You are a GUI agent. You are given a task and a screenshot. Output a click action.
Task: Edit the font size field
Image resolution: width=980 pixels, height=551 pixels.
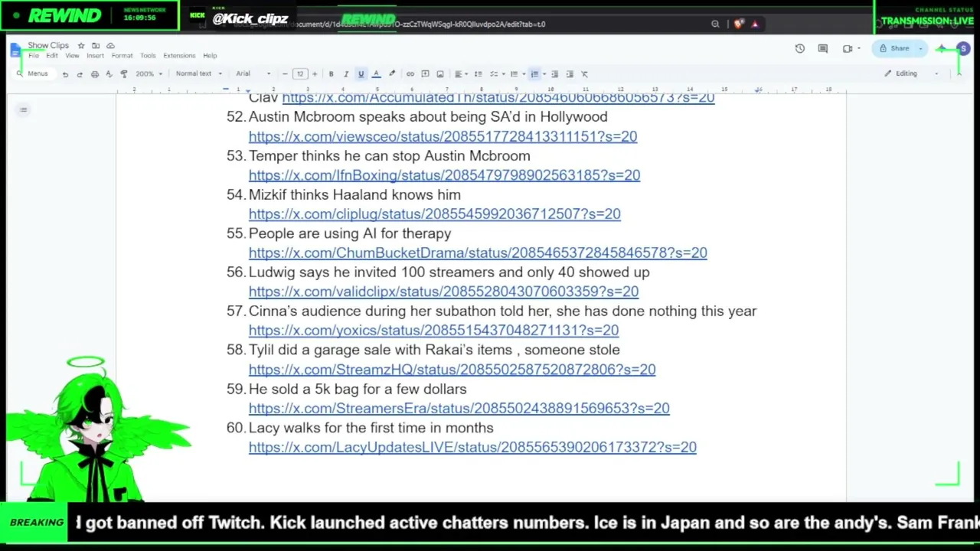299,74
